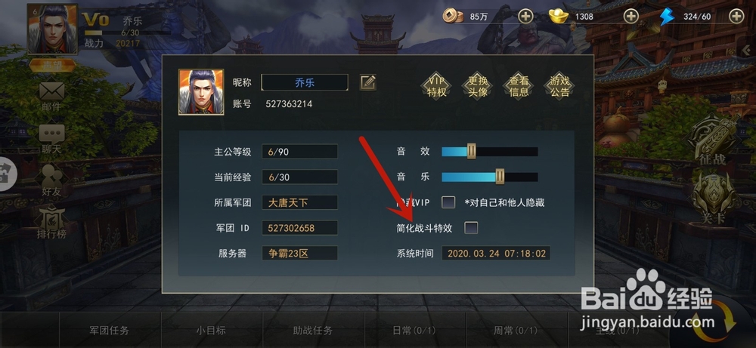756x348 pixels.
Task: Open the 邮件 mail icon
Action: pyautogui.click(x=51, y=95)
